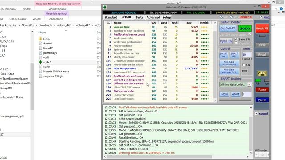This screenshot has width=285, height=160.
Task: Click the log panel scroll down arrow
Action: pyautogui.click(x=251, y=153)
